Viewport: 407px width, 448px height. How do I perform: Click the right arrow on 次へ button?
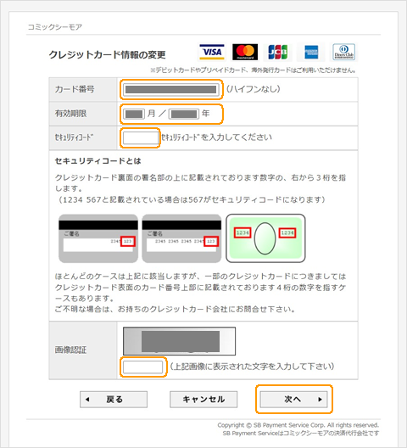320,400
